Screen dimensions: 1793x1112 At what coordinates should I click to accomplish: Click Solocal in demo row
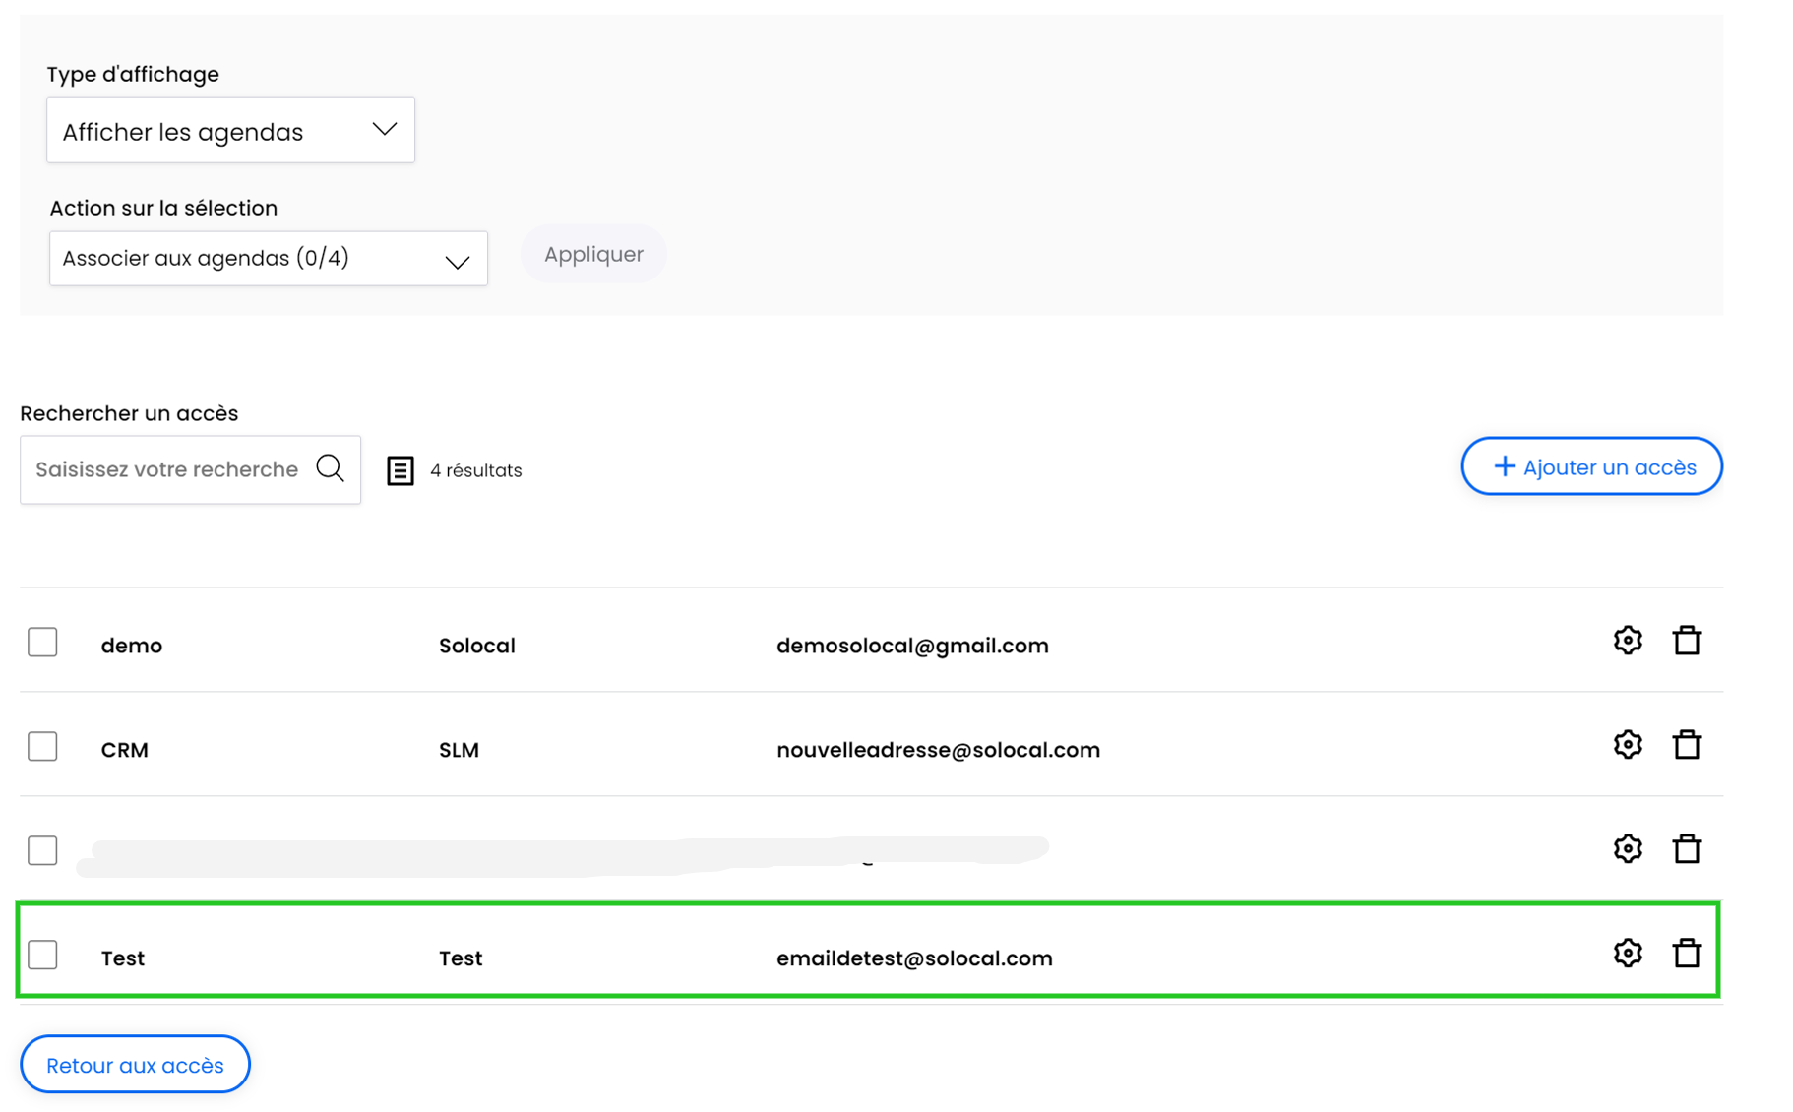(x=477, y=646)
